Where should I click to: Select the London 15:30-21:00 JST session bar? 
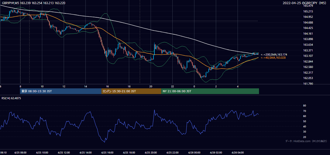tap(131, 91)
